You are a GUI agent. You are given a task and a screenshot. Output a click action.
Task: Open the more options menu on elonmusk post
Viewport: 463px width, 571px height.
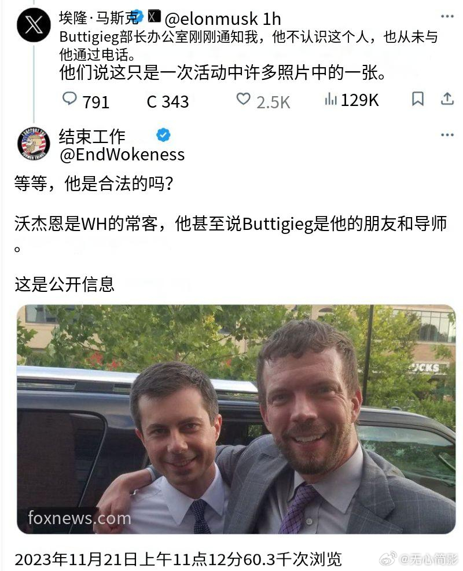pyautogui.click(x=447, y=16)
